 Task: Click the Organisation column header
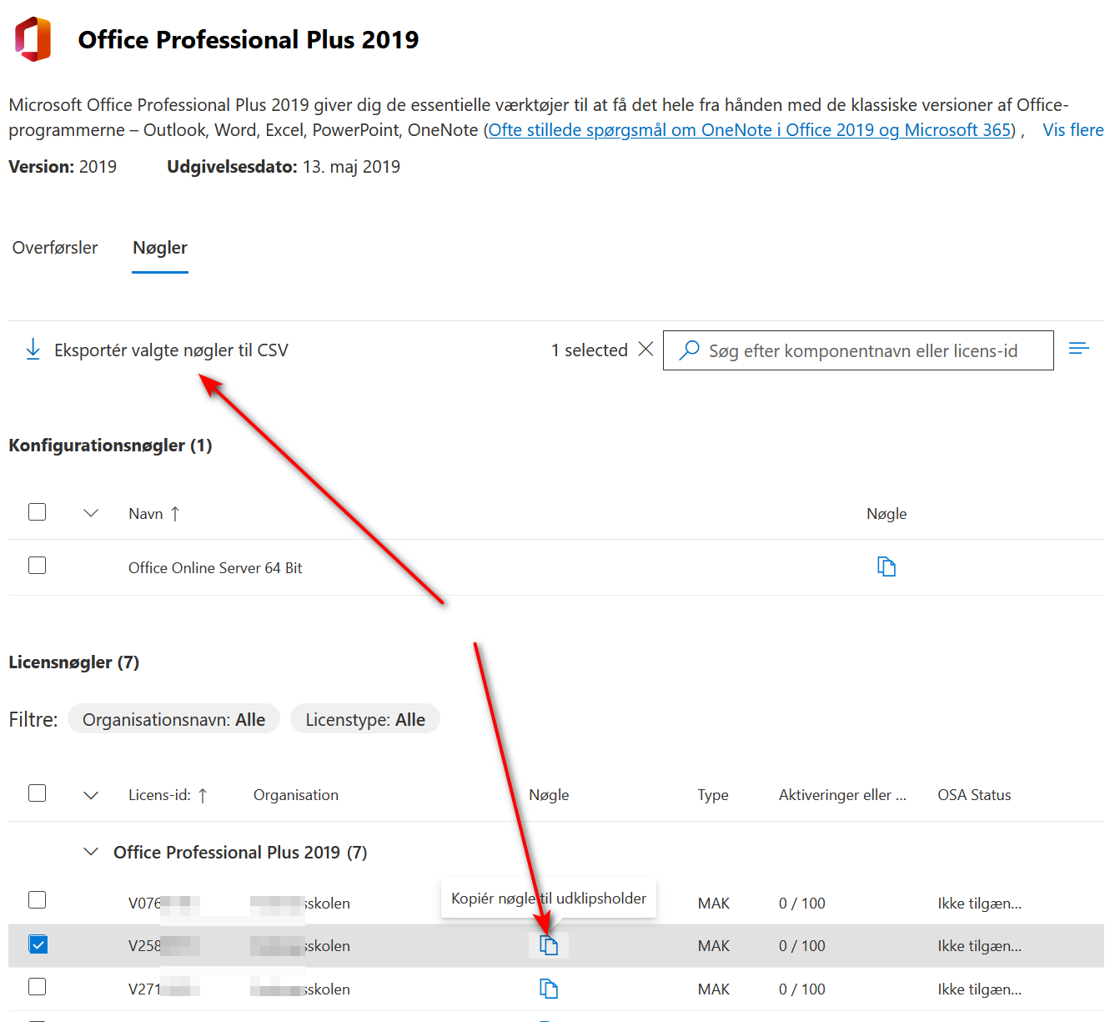296,795
